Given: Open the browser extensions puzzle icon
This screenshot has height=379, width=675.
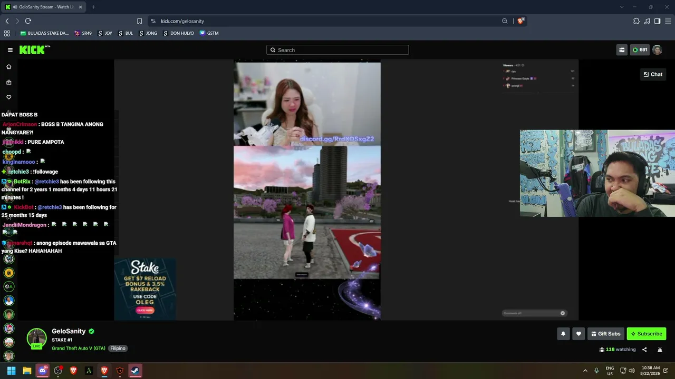Looking at the screenshot, I should pyautogui.click(x=637, y=21).
